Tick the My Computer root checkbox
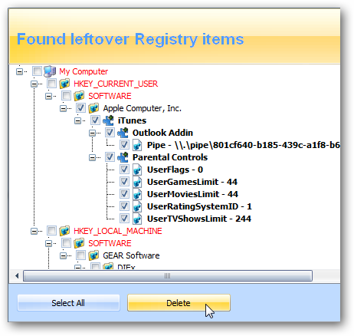This screenshot has height=336, width=354. point(37,71)
